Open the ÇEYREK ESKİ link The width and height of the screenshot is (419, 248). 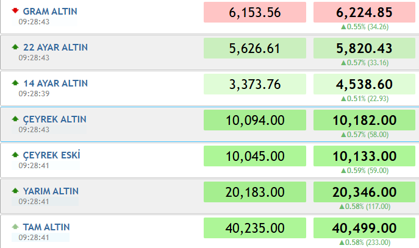pyautogui.click(x=51, y=155)
